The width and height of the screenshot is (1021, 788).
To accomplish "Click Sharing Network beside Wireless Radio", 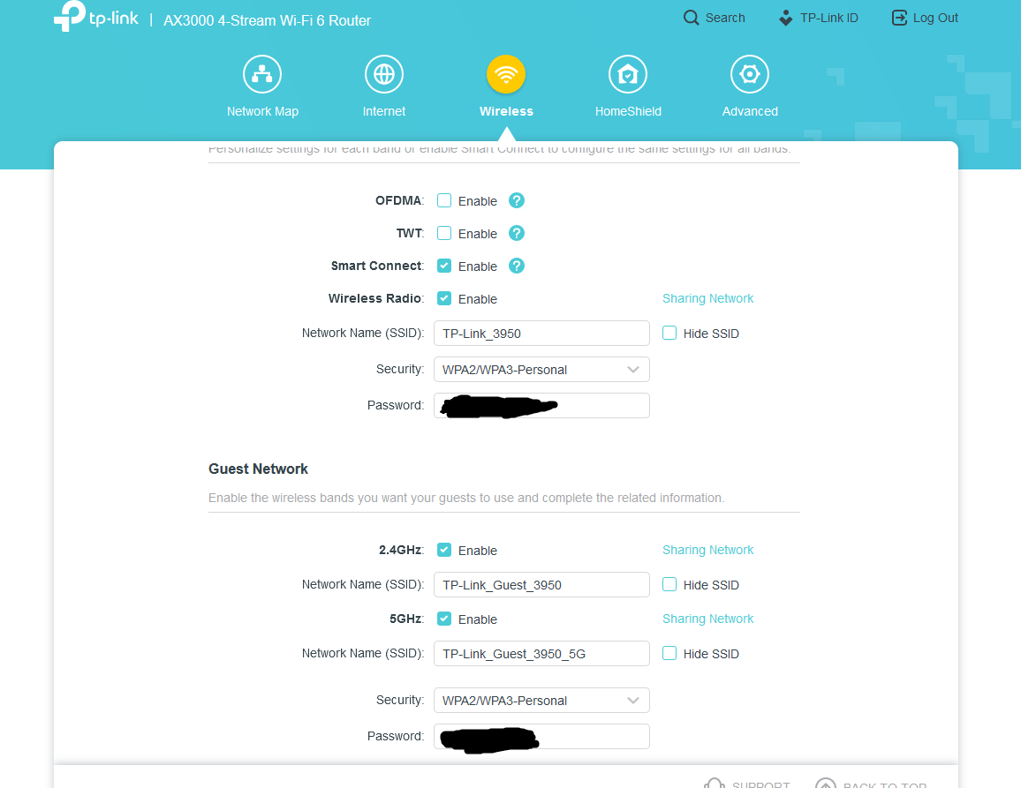I will [707, 298].
